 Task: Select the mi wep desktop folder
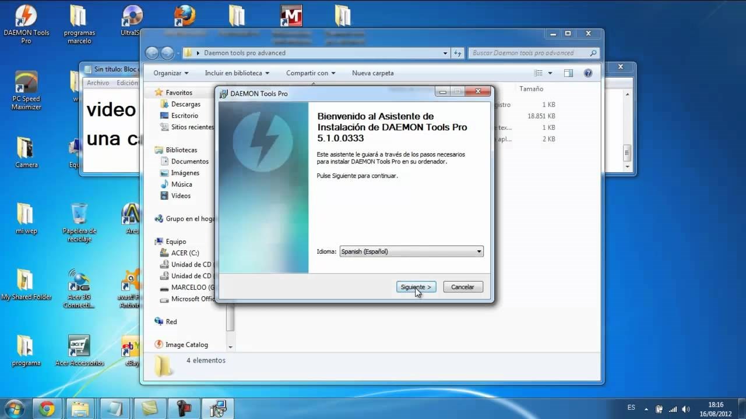coord(26,219)
